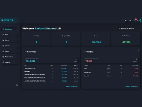Collapse the sidebar with the panel icon
142x107 pixels.
pyautogui.click(x=17, y=85)
